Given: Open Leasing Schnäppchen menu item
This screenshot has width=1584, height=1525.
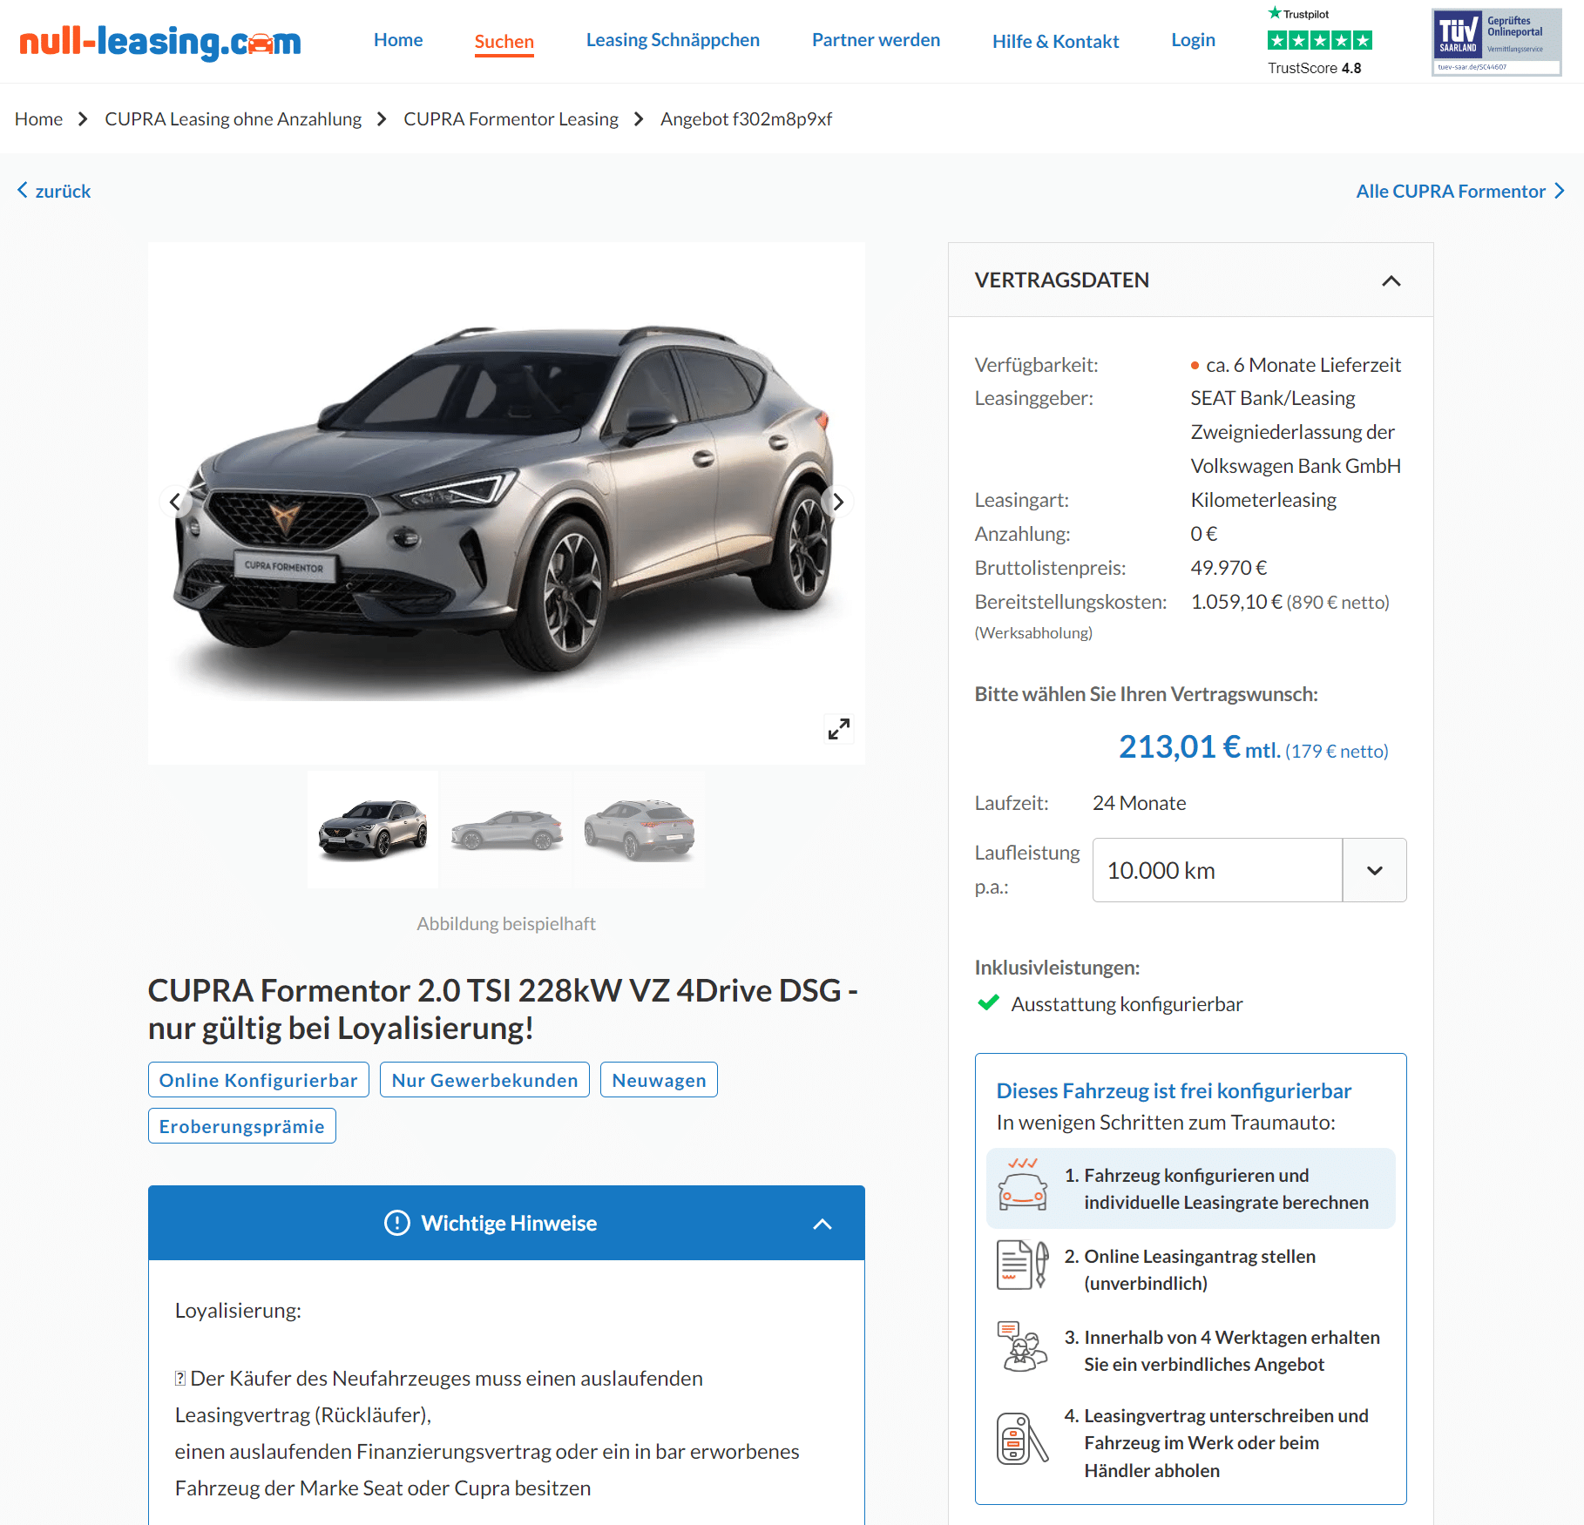Looking at the screenshot, I should 673,40.
